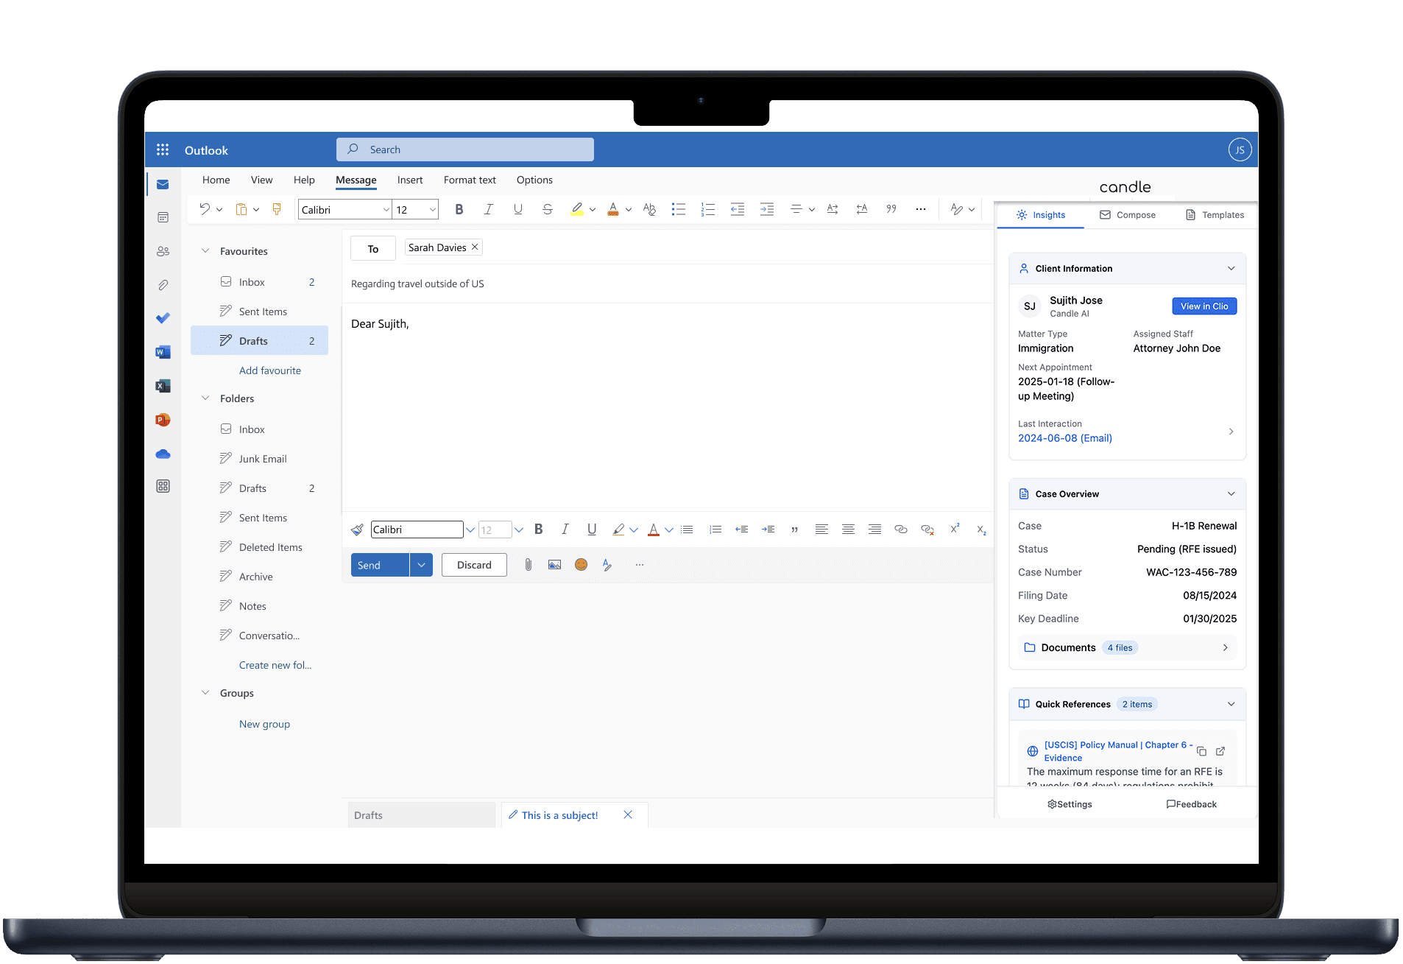Open Documents 4 files row
The image size is (1403, 964).
click(x=1127, y=648)
